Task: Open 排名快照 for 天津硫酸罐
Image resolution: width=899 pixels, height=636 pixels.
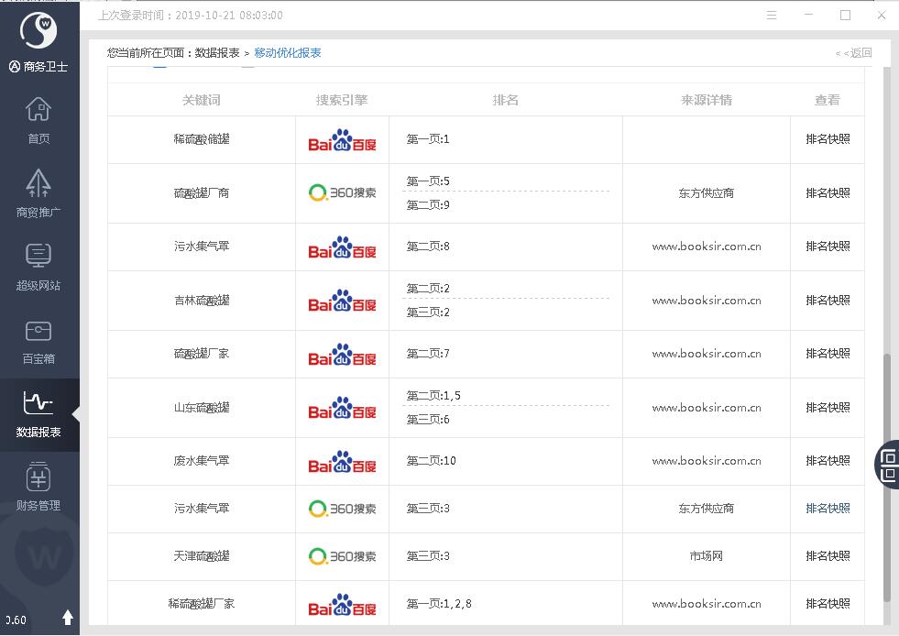Action: point(828,556)
